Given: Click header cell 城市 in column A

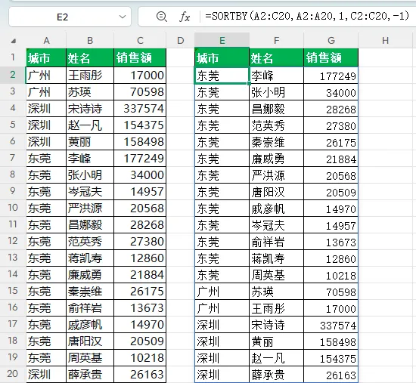Looking at the screenshot, I should [46, 57].
